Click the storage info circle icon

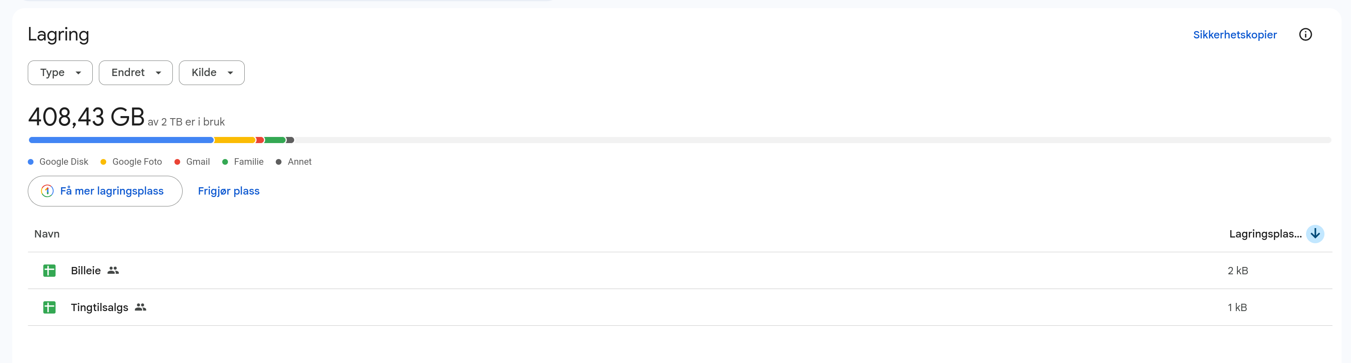[x=1305, y=35]
